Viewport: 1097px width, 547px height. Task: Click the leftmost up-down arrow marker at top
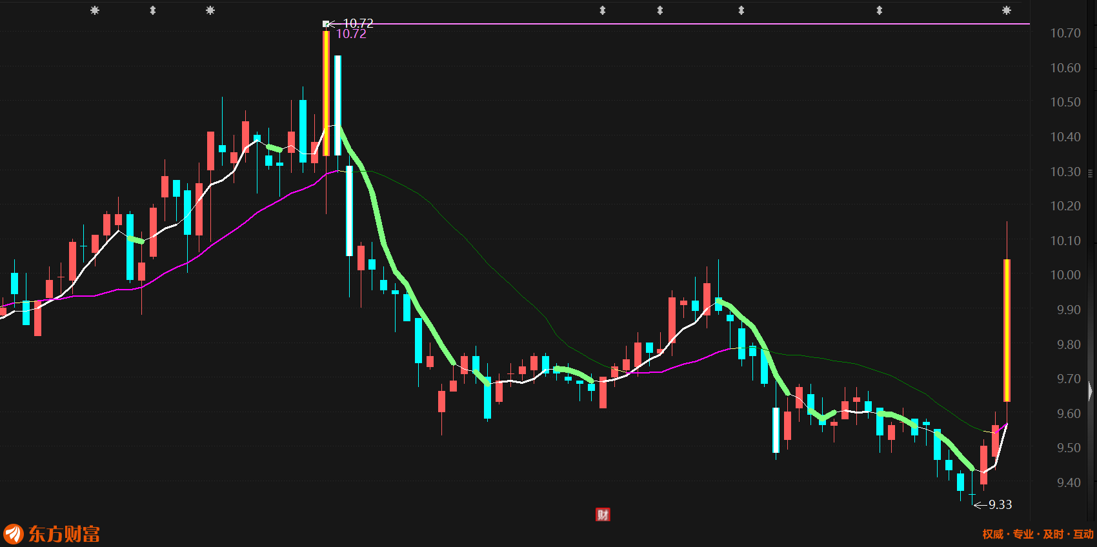click(x=153, y=10)
